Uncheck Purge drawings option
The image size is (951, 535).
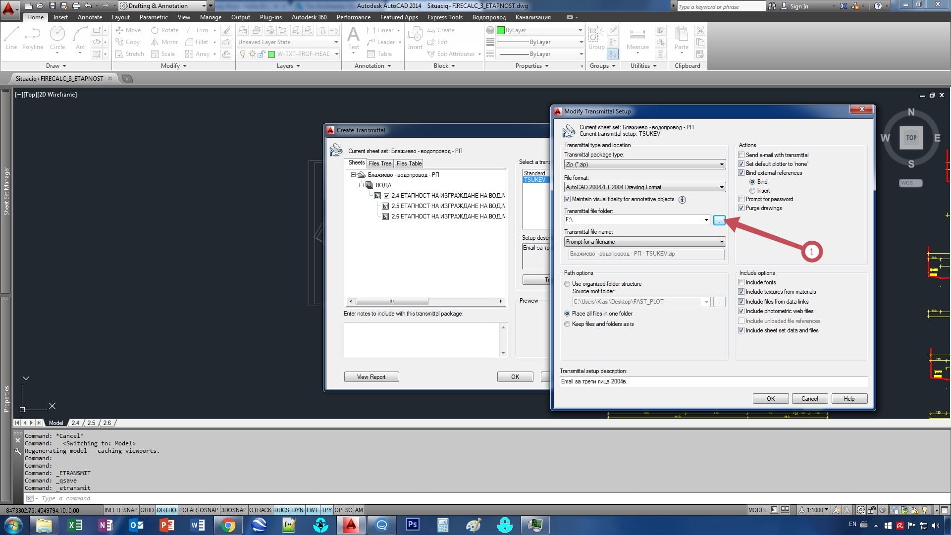pos(741,208)
